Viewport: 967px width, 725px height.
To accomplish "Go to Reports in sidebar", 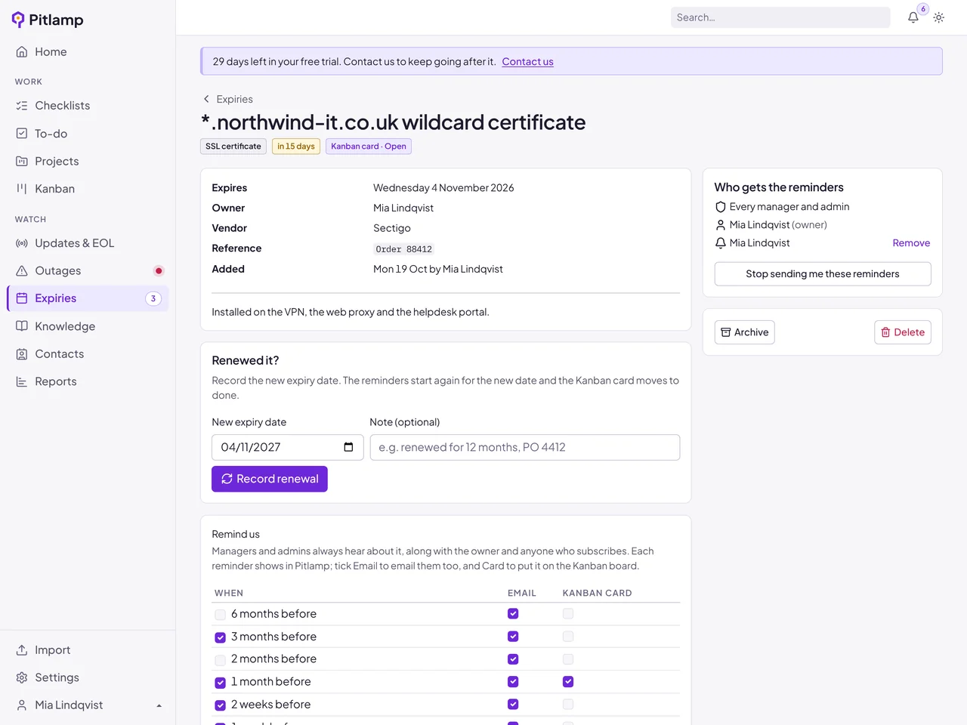I will point(88,382).
